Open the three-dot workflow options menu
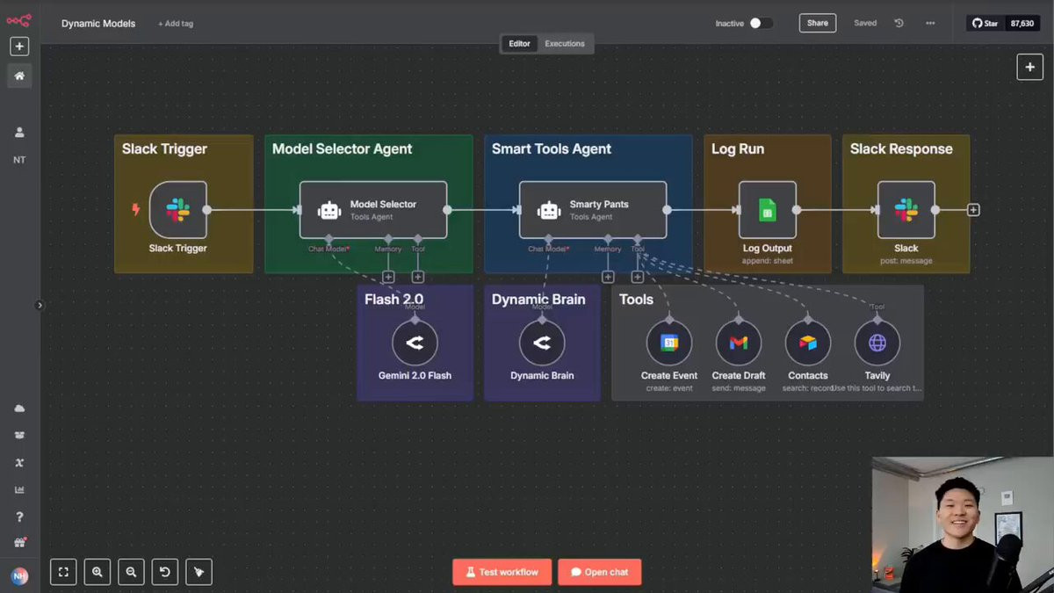The width and height of the screenshot is (1054, 593). [930, 24]
